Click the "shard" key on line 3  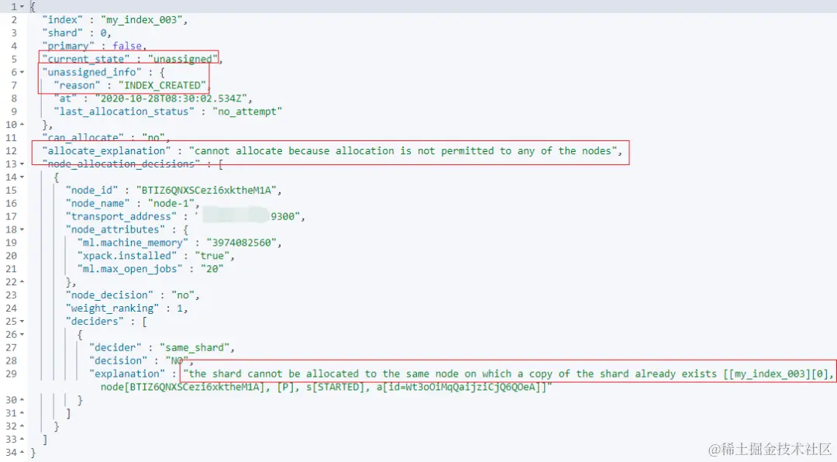pyautogui.click(x=63, y=33)
